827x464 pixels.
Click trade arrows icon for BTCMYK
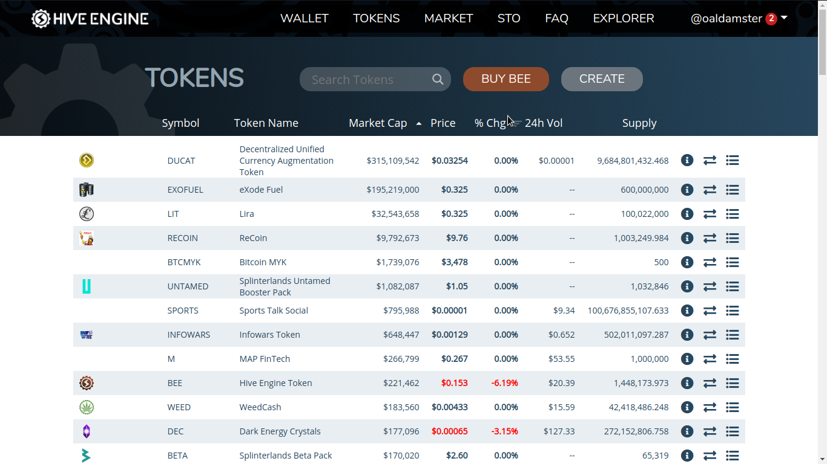point(710,262)
